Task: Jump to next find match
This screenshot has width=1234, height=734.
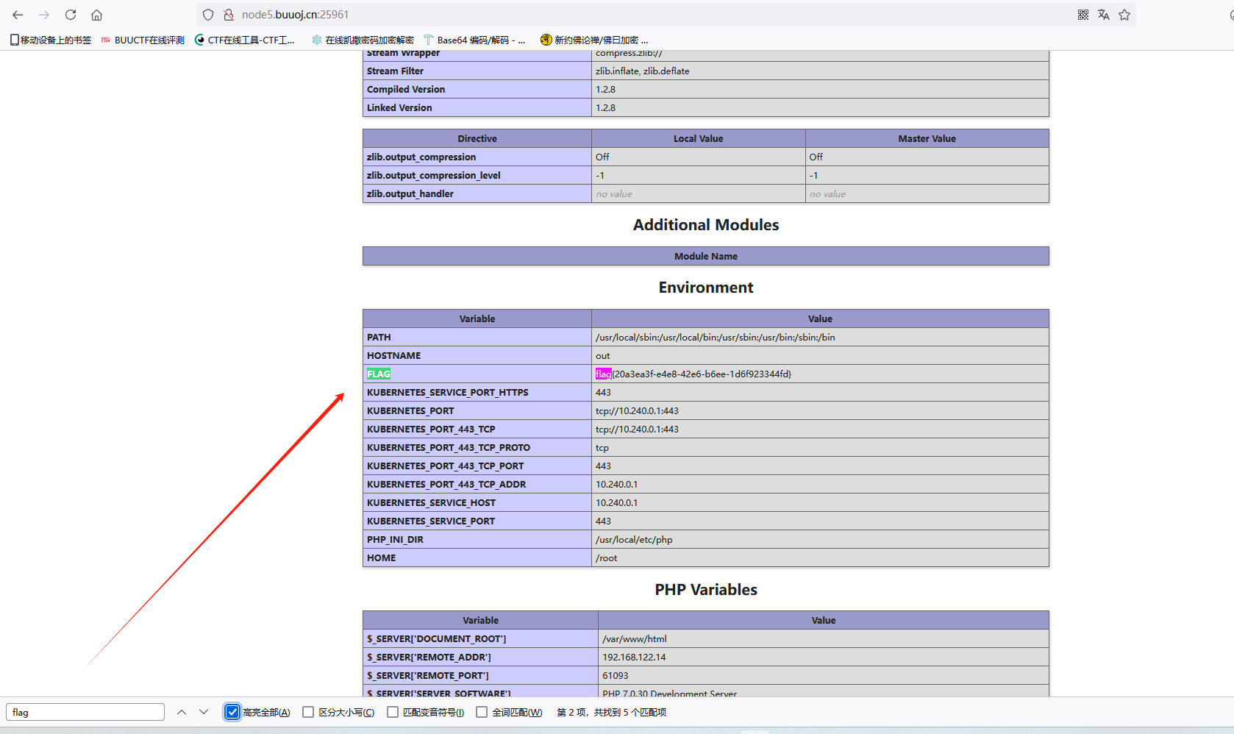Action: pos(204,712)
